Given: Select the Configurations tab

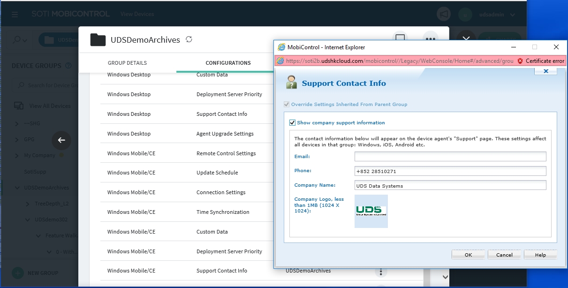Looking at the screenshot, I should (228, 63).
